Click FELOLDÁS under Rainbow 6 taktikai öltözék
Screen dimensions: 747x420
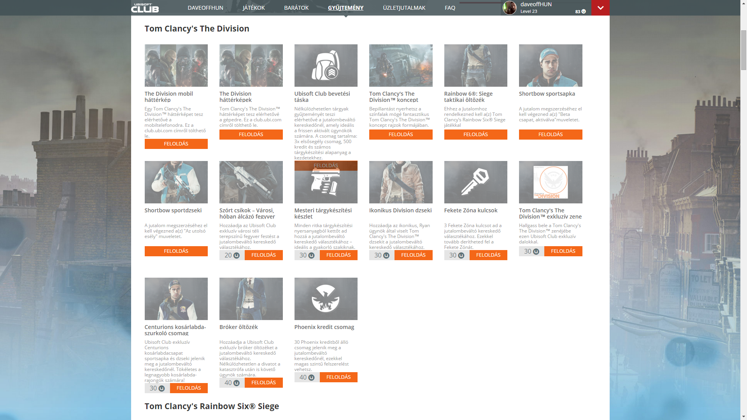click(476, 135)
